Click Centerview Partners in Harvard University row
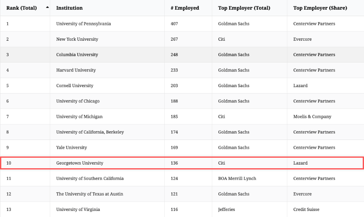364x217 pixels. pyautogui.click(x=314, y=70)
